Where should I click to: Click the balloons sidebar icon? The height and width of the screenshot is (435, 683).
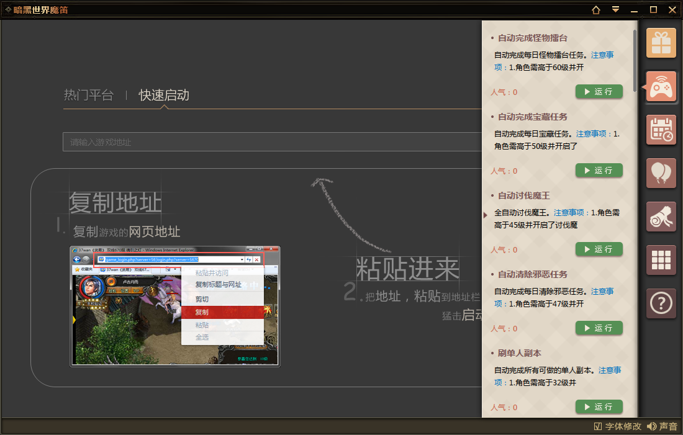[661, 173]
